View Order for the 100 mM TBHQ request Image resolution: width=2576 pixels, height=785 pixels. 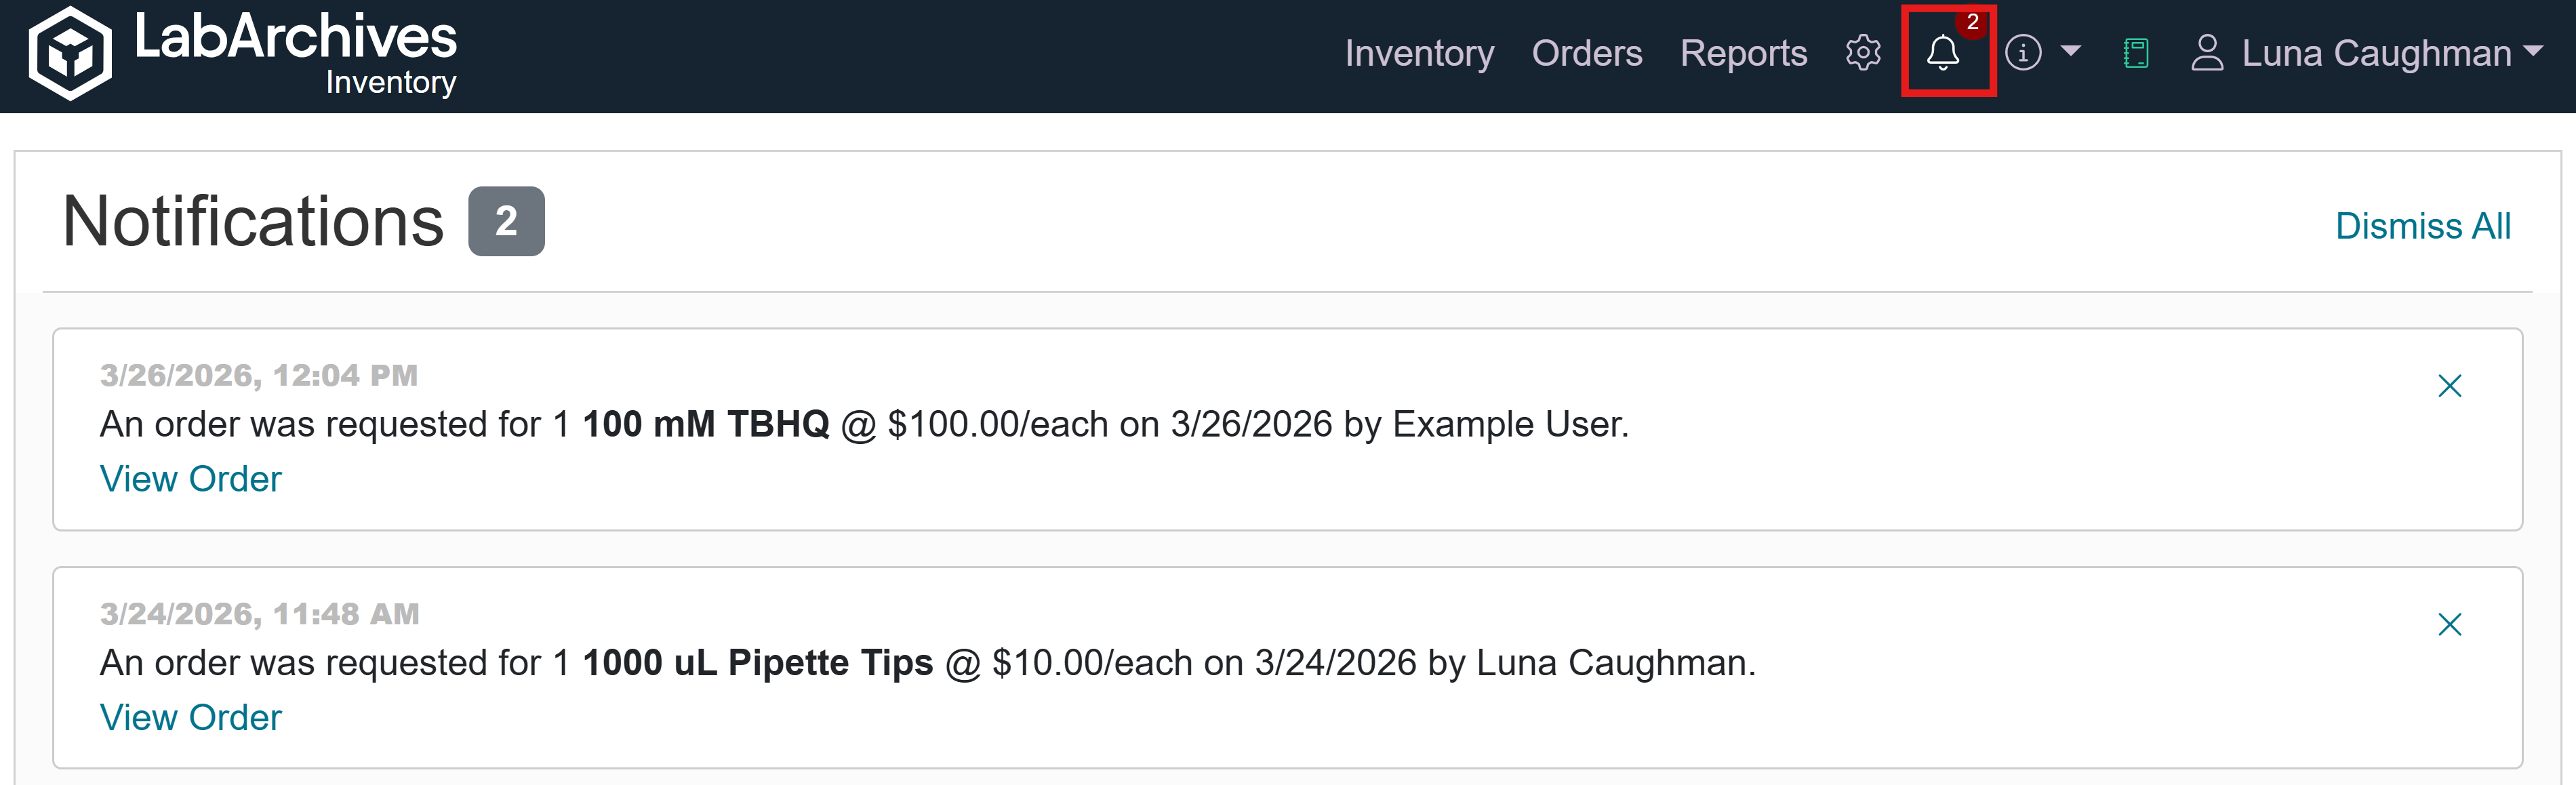click(x=191, y=479)
